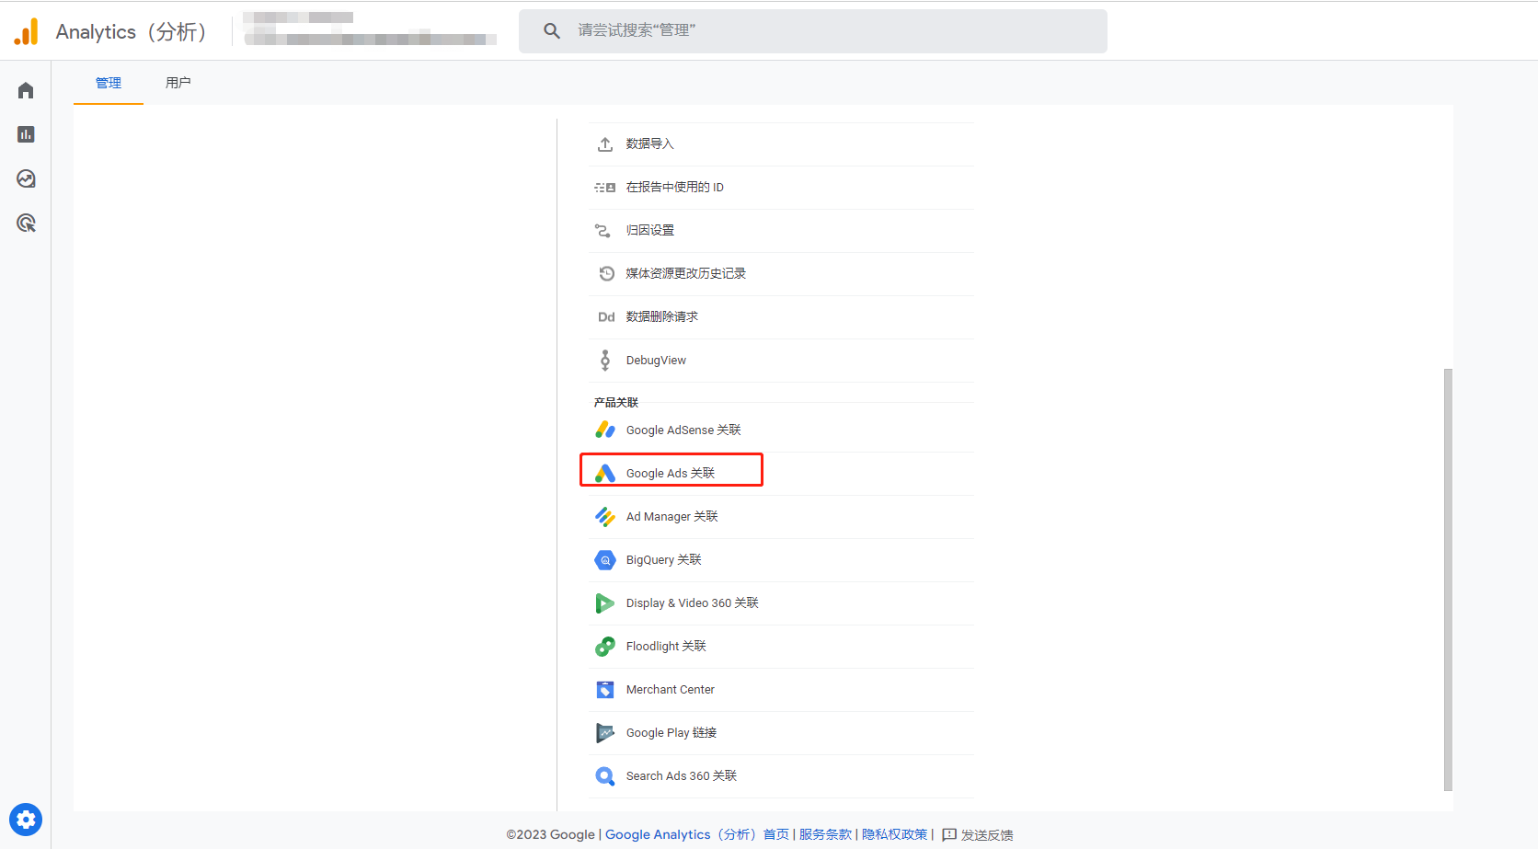This screenshot has height=849, width=1538.
Task: Click the Google Play icon
Action: 605,733
